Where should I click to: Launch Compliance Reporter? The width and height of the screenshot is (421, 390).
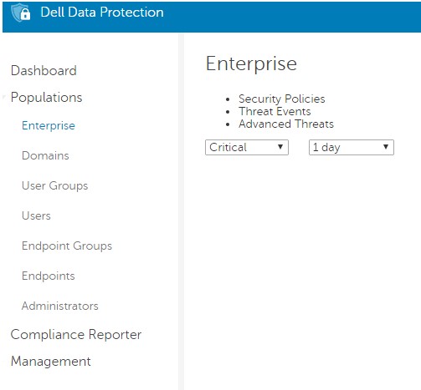point(76,335)
